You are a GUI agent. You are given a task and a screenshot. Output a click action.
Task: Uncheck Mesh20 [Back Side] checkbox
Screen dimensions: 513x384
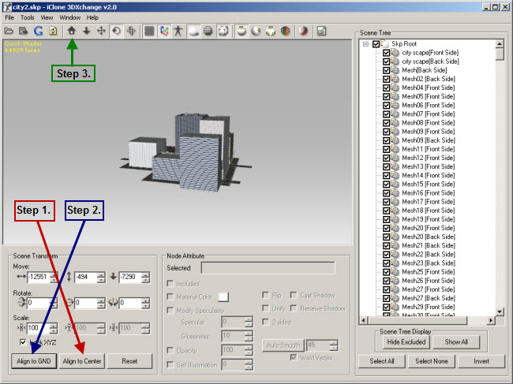[387, 237]
